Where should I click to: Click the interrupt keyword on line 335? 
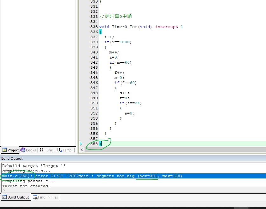point(167,27)
